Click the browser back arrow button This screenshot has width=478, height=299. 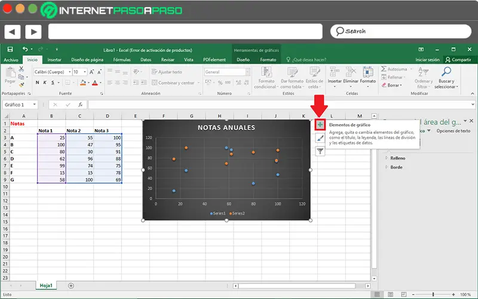pos(12,32)
